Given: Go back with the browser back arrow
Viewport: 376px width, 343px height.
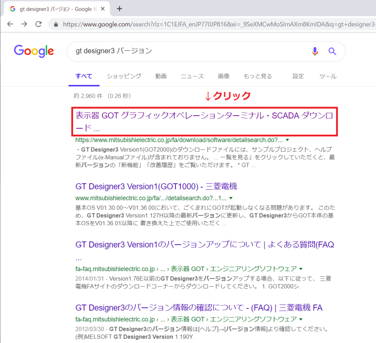Looking at the screenshot, I should [10, 24].
